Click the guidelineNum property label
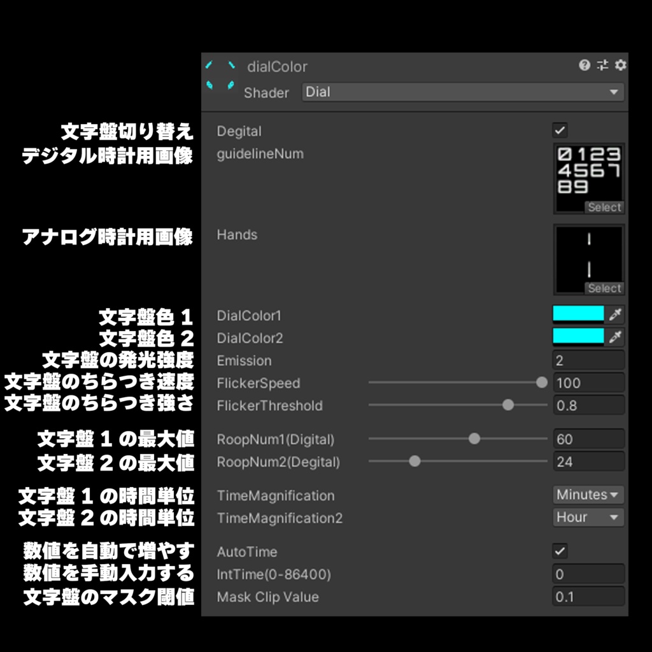This screenshot has width=652, height=652. 260,154
